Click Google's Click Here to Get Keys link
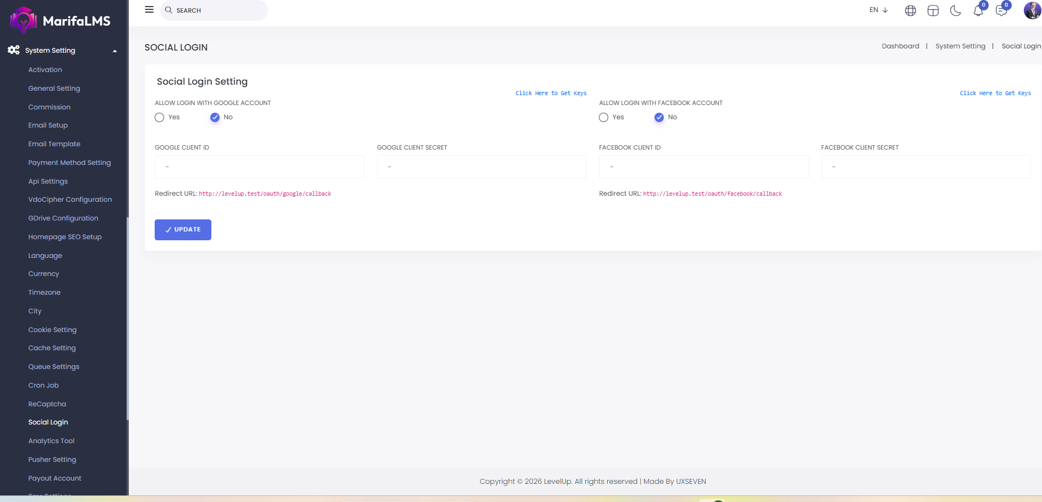Screen dimensions: 1042x502 [x=550, y=93]
